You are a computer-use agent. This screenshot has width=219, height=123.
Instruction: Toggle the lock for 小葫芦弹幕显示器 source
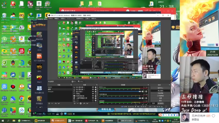tap(96, 98)
